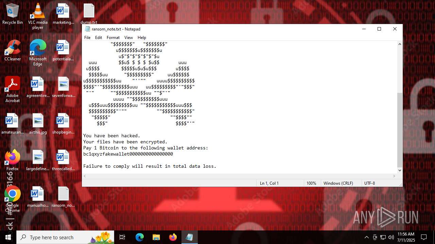
Task: Maximize the Notepad window
Action: (x=379, y=29)
